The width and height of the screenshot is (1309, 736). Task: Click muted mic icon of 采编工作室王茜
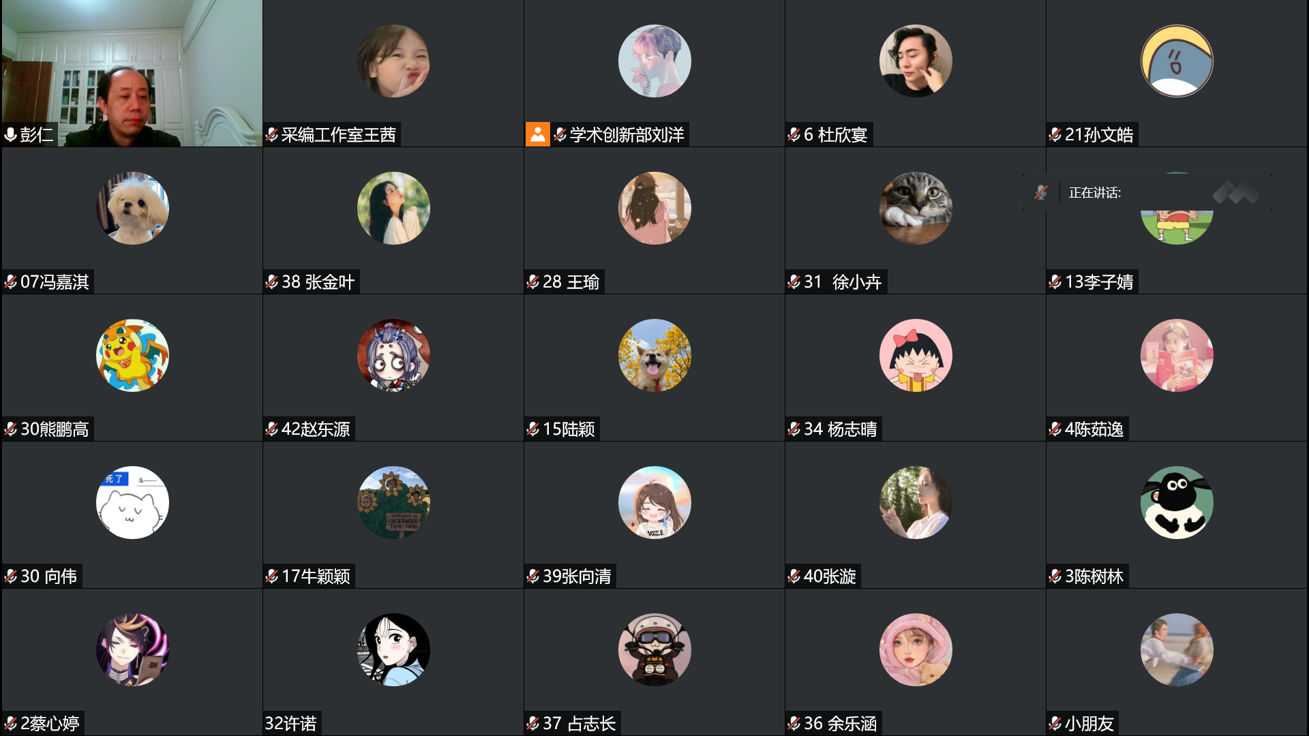[x=272, y=135]
